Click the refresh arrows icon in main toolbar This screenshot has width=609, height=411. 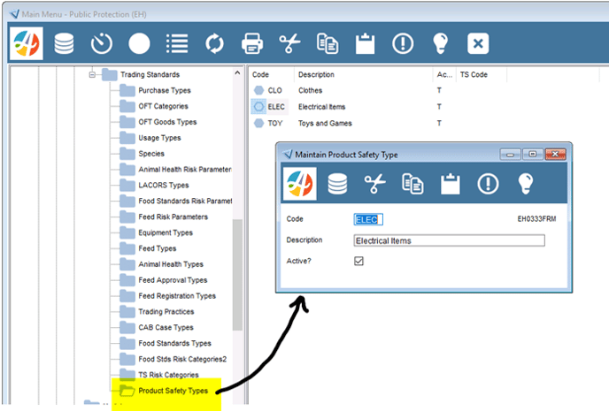[215, 43]
